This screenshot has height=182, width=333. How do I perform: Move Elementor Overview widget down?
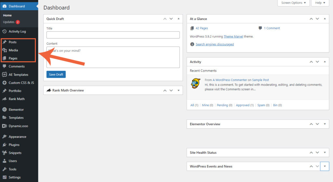pos(317,124)
